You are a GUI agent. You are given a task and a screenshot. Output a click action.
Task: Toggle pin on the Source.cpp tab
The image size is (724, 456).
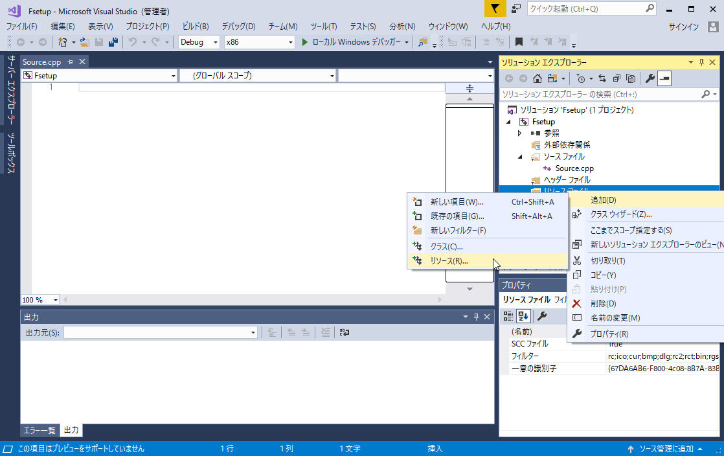[x=70, y=62]
